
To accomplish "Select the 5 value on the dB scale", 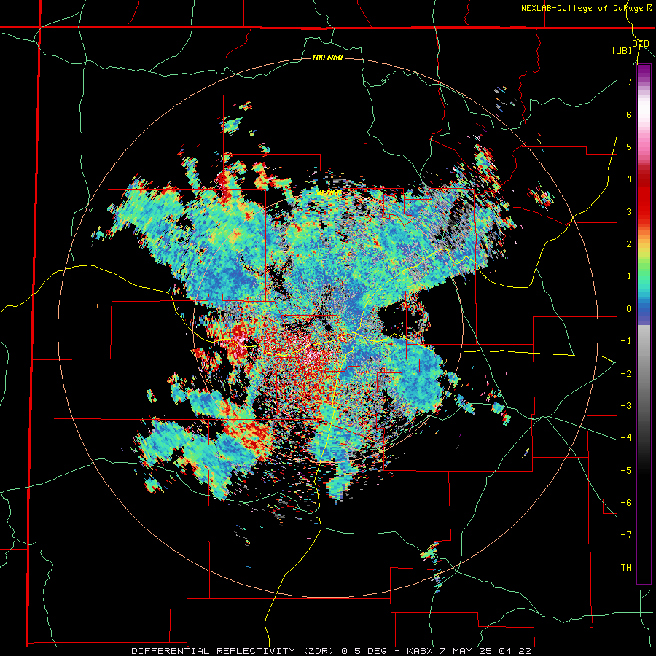I will 629,147.
